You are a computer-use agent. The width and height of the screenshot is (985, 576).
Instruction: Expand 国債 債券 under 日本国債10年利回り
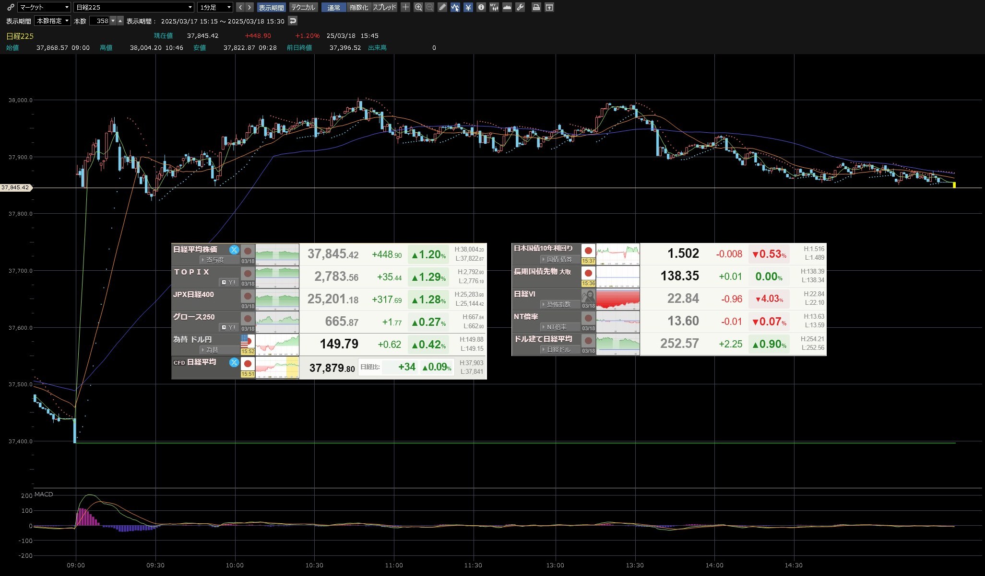(x=560, y=259)
